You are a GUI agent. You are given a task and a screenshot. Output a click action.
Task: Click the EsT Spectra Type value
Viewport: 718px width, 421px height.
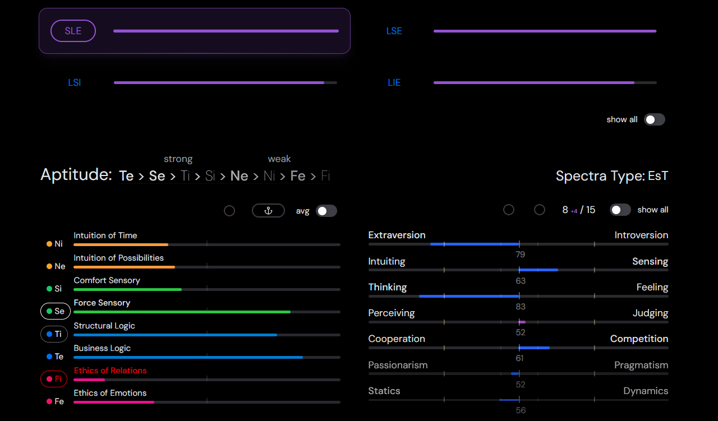pos(658,176)
